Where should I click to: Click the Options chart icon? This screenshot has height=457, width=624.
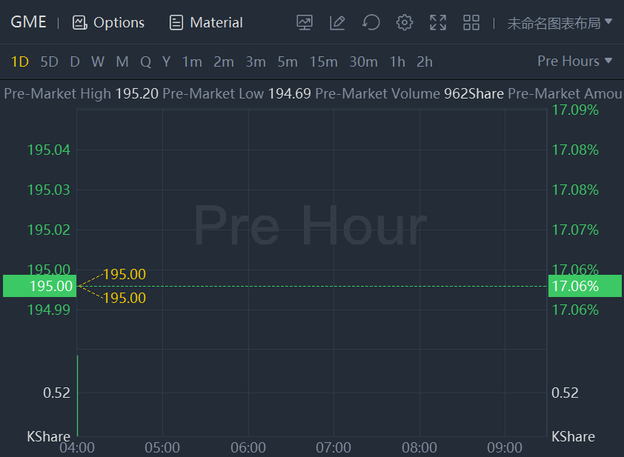(x=80, y=23)
